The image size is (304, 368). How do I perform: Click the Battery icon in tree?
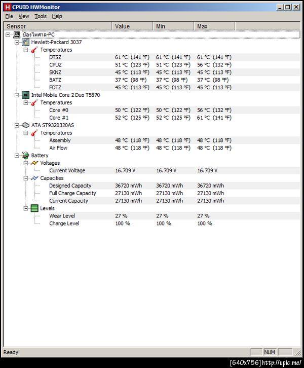(25, 156)
